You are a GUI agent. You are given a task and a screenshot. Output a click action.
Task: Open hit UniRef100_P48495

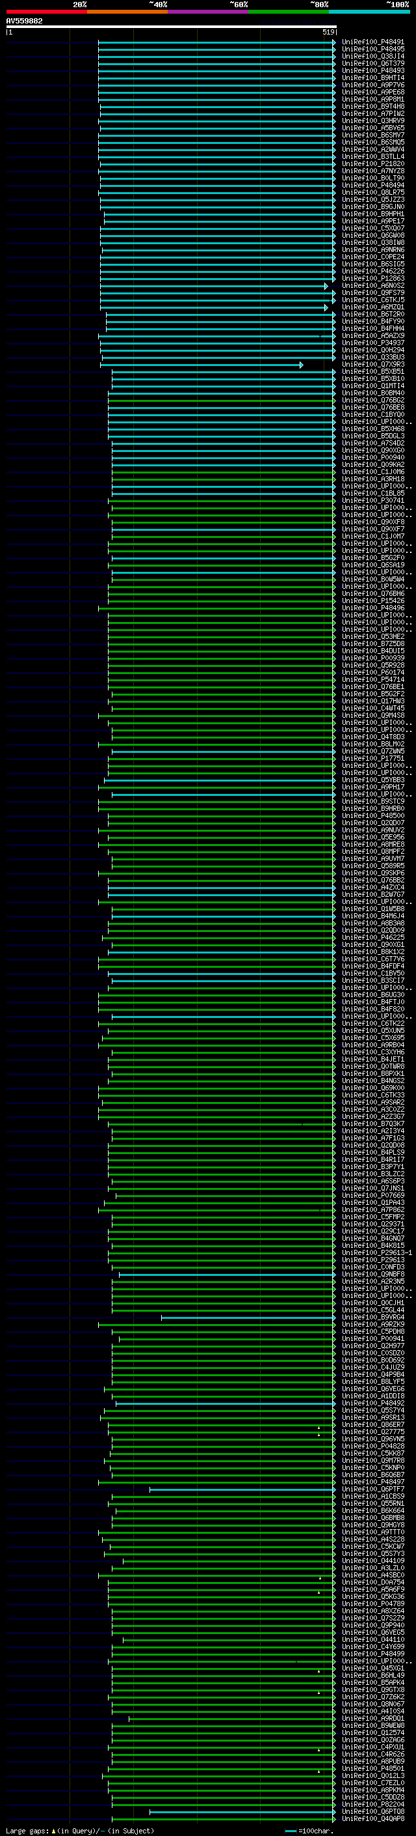372,50
